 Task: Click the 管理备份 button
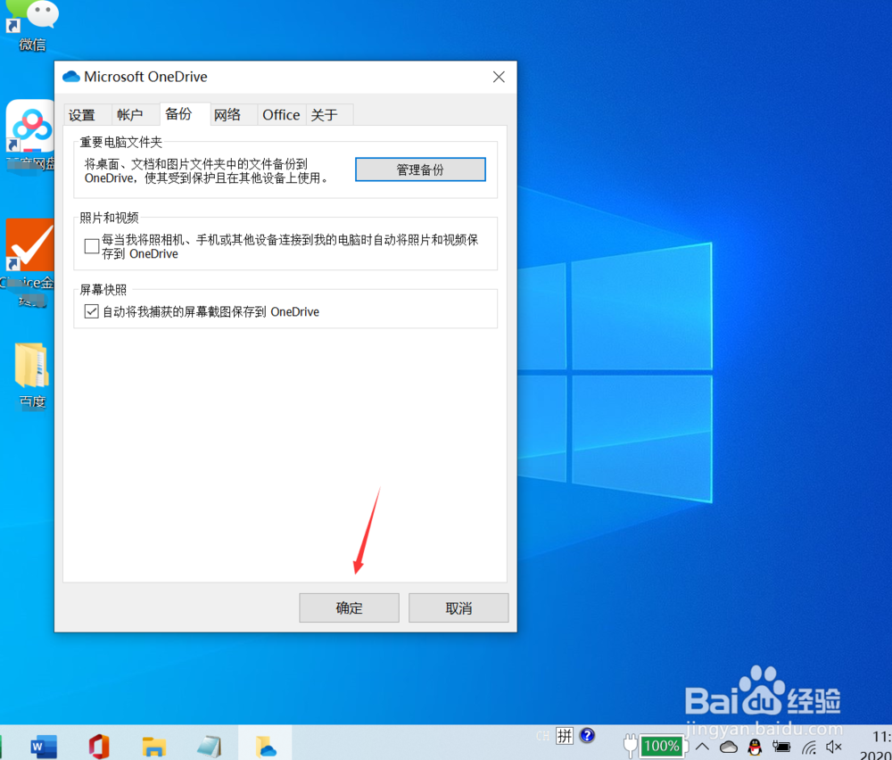pos(420,169)
